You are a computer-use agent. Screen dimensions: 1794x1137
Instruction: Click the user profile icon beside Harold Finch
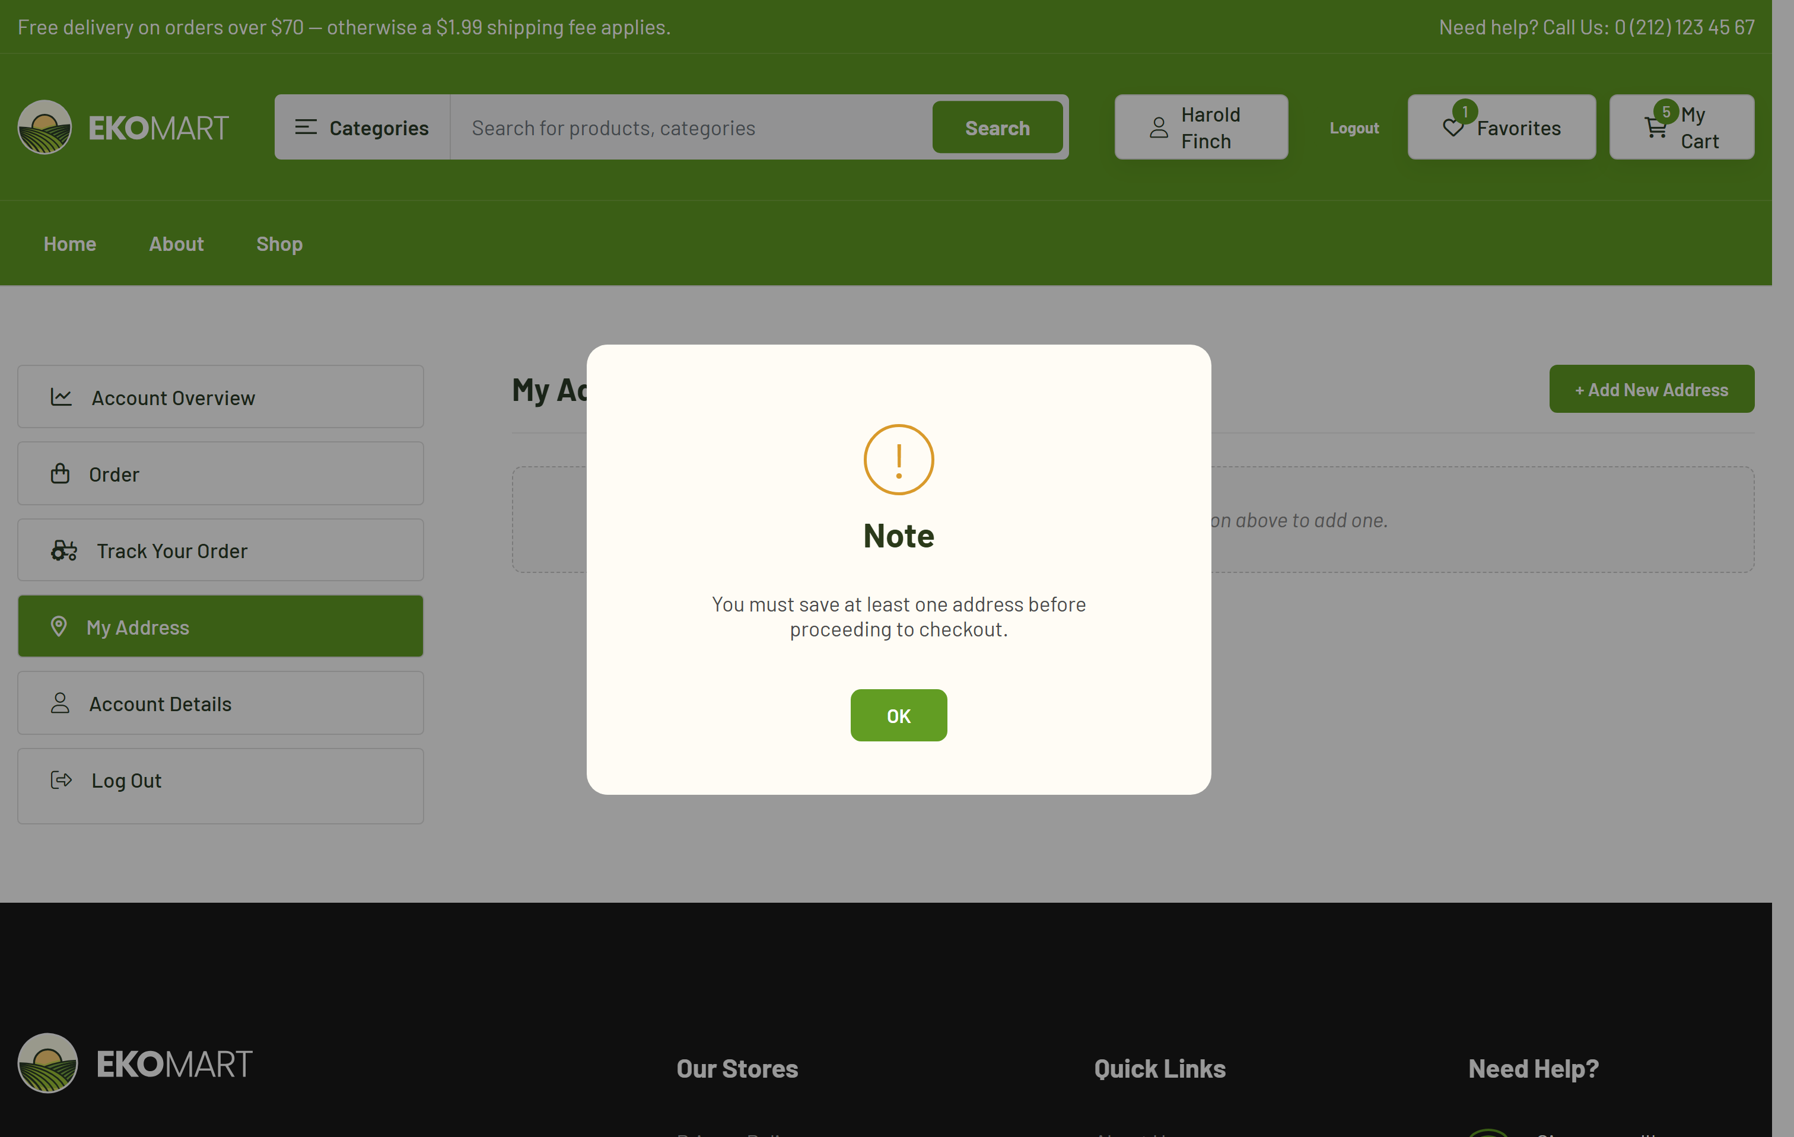click(x=1159, y=128)
